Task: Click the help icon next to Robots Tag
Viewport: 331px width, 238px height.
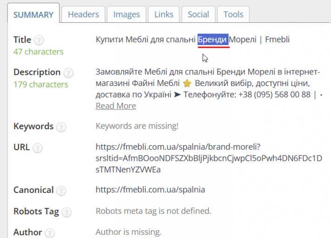Action: [x=67, y=212]
